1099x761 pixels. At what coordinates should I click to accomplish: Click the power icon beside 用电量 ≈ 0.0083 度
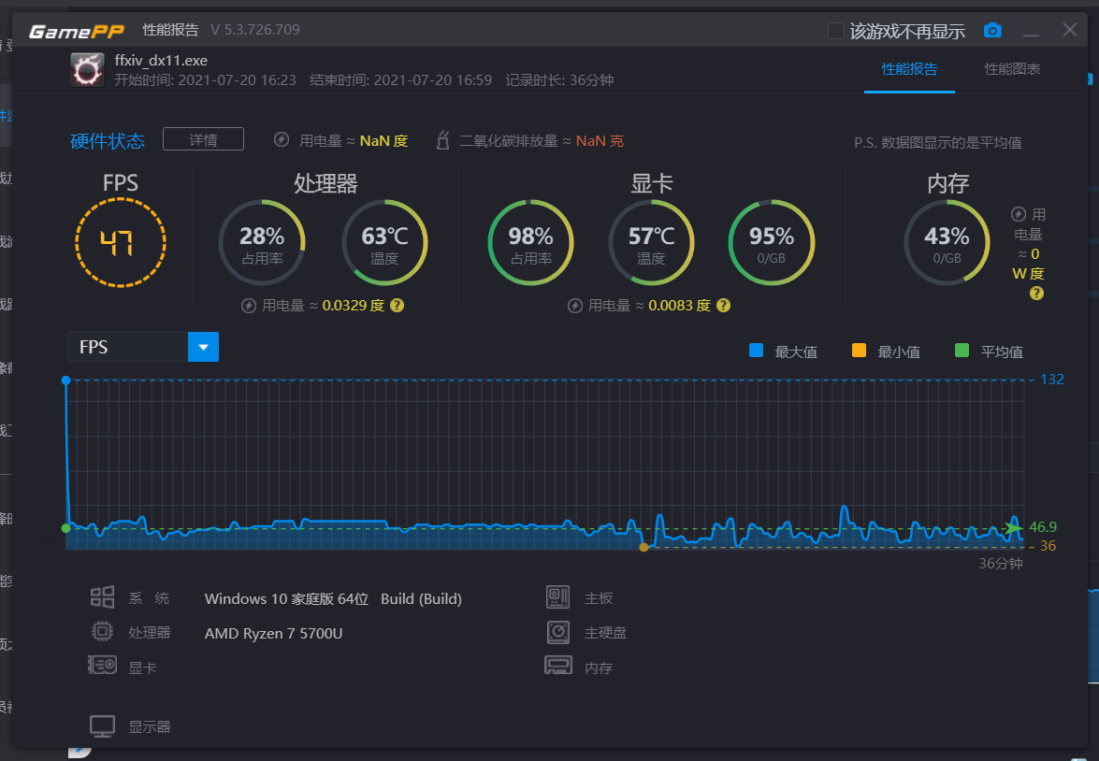pyautogui.click(x=574, y=306)
